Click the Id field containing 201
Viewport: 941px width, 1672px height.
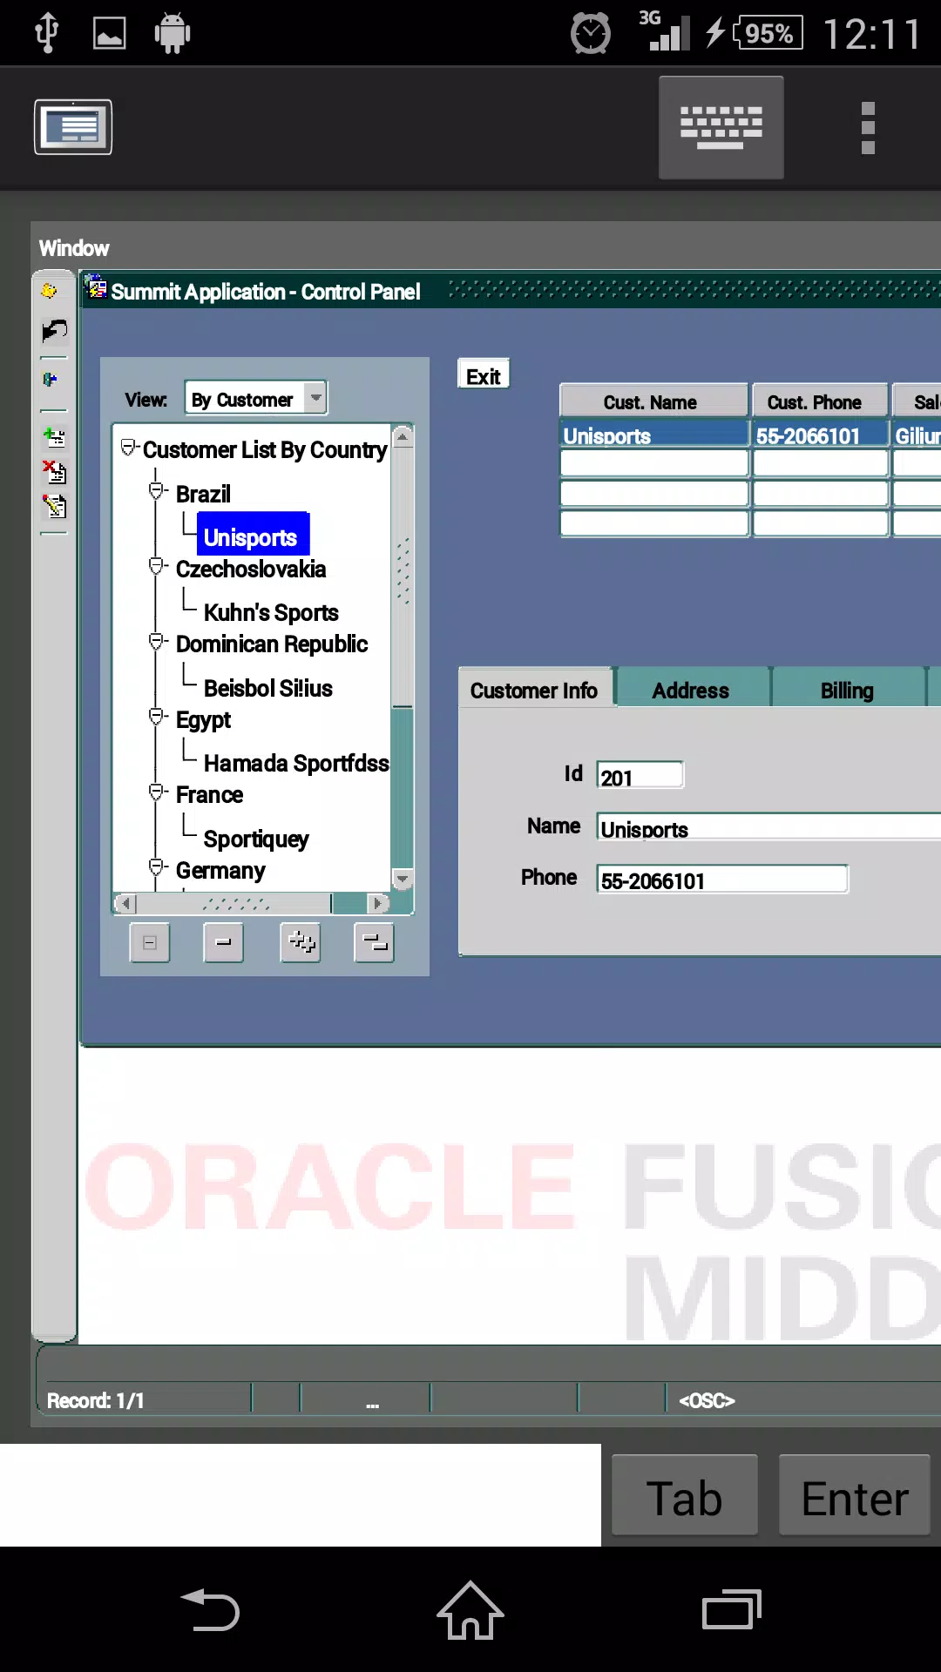[x=640, y=775]
